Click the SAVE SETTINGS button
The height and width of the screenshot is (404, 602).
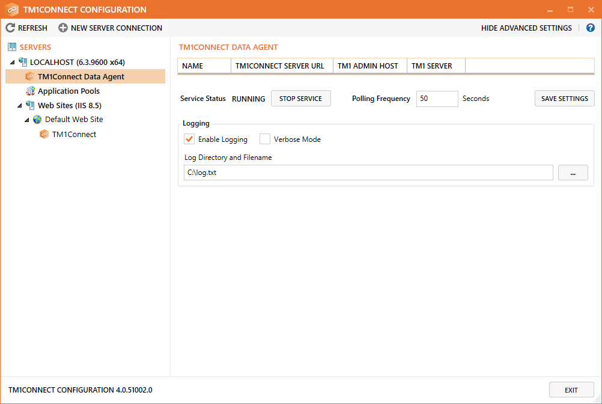tap(564, 99)
